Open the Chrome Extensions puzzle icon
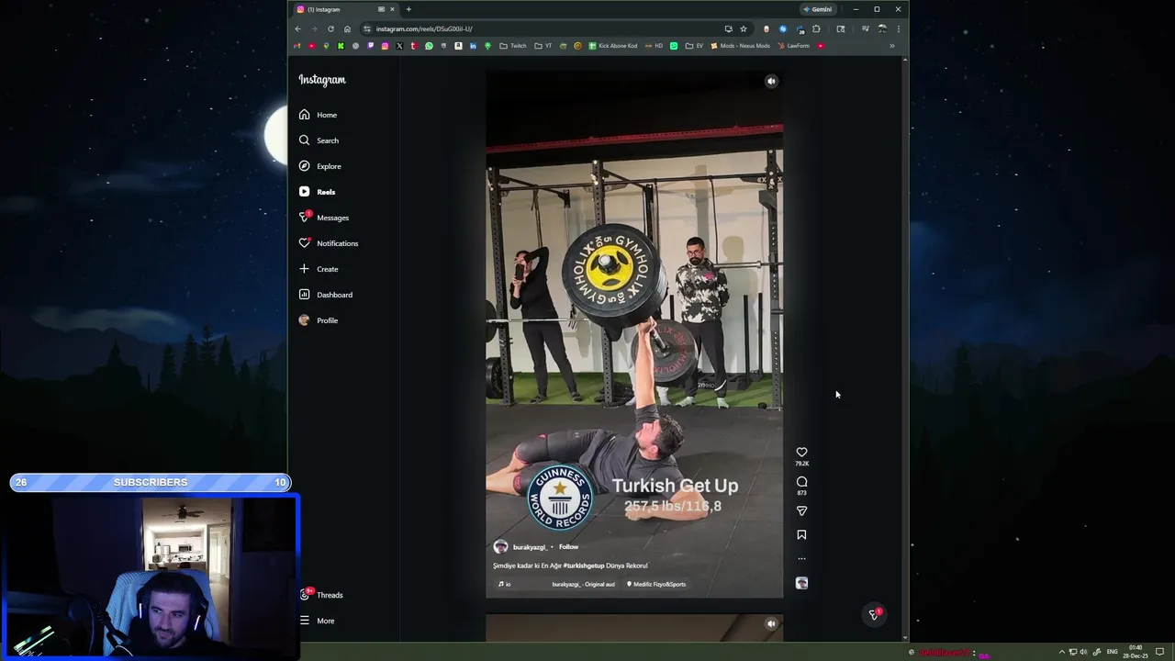Viewport: 1175px width, 661px height. [x=816, y=28]
